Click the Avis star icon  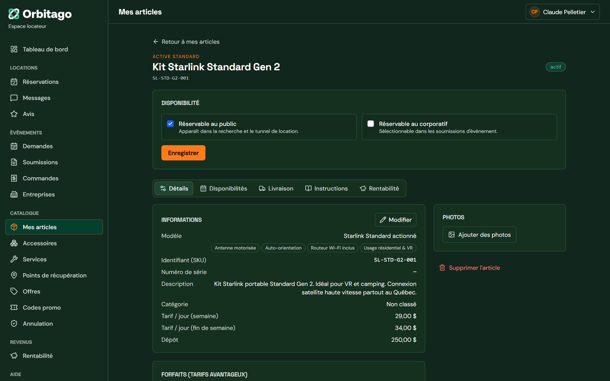pos(14,114)
